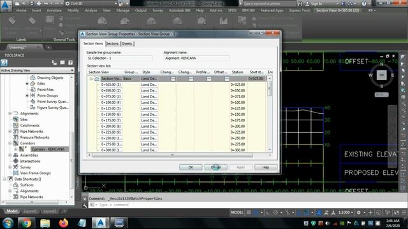Open the 1:1000 annotation scale dropdown
The width and height of the screenshot is (408, 229).
[346, 212]
